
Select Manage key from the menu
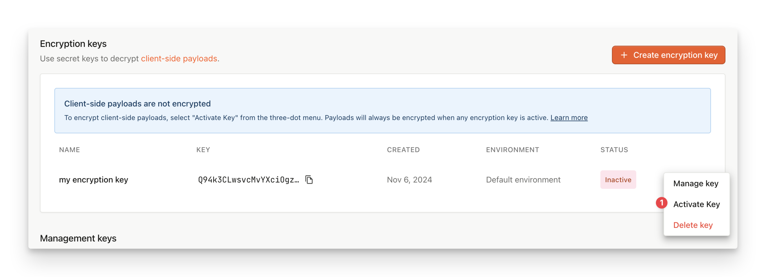[x=696, y=184]
